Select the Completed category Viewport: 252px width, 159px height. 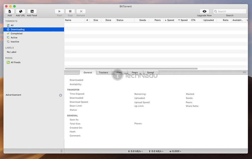34,33
